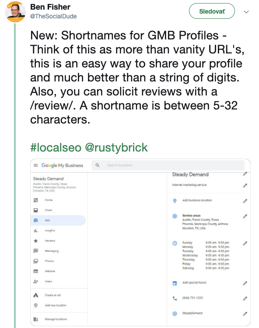
Task: Open the @rustybrick mention link
Action: coord(116,148)
